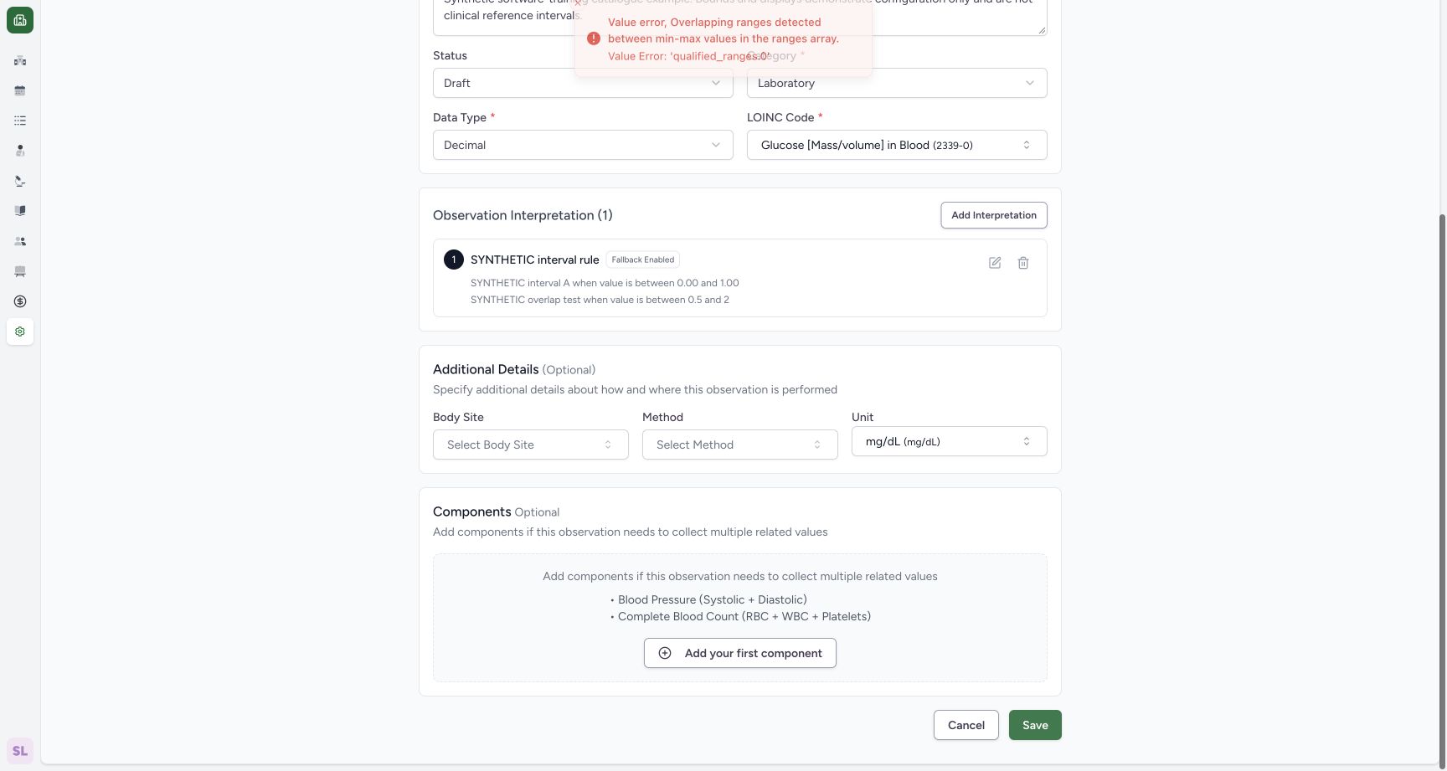The width and height of the screenshot is (1447, 771).
Task: Open the book sidebar icon
Action: pos(20,211)
